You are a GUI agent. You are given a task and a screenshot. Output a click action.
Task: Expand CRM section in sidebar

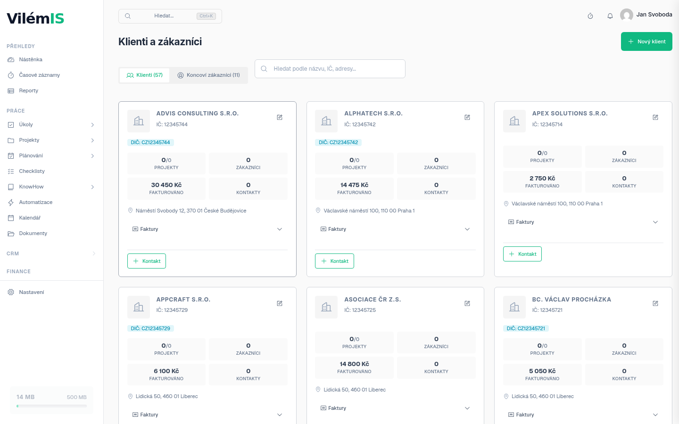(x=94, y=253)
